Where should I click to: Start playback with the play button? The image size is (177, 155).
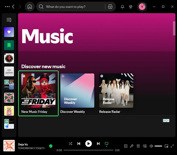[x=88, y=144]
